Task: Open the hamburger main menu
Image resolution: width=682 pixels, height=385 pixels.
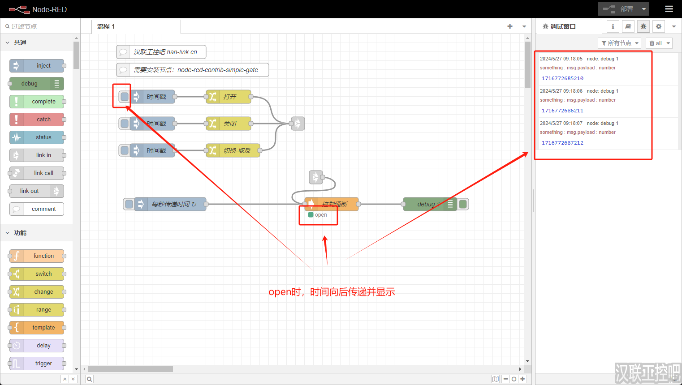Action: coord(669,9)
